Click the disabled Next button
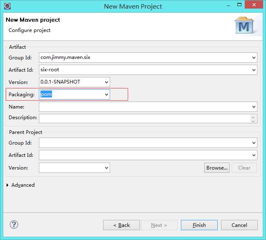266x240 pixels. pyautogui.click(x=159, y=225)
